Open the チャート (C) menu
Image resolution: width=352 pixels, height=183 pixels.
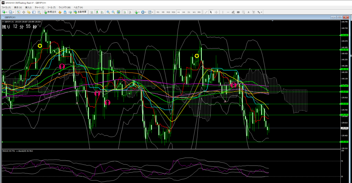[x=39, y=8]
